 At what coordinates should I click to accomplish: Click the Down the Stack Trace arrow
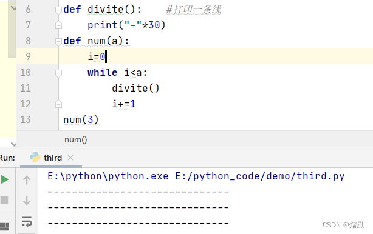(27, 201)
